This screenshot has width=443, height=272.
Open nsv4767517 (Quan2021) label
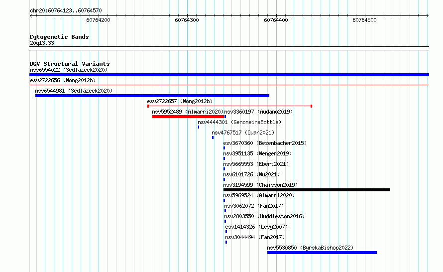243,133
